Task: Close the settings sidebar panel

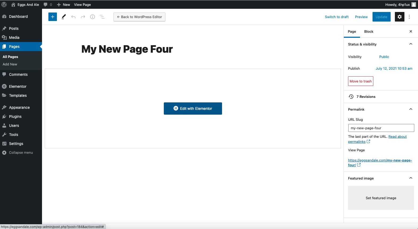Action: point(411,31)
